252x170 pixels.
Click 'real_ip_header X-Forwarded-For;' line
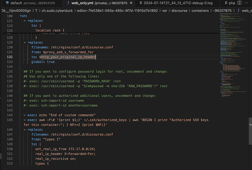(x=65, y=154)
